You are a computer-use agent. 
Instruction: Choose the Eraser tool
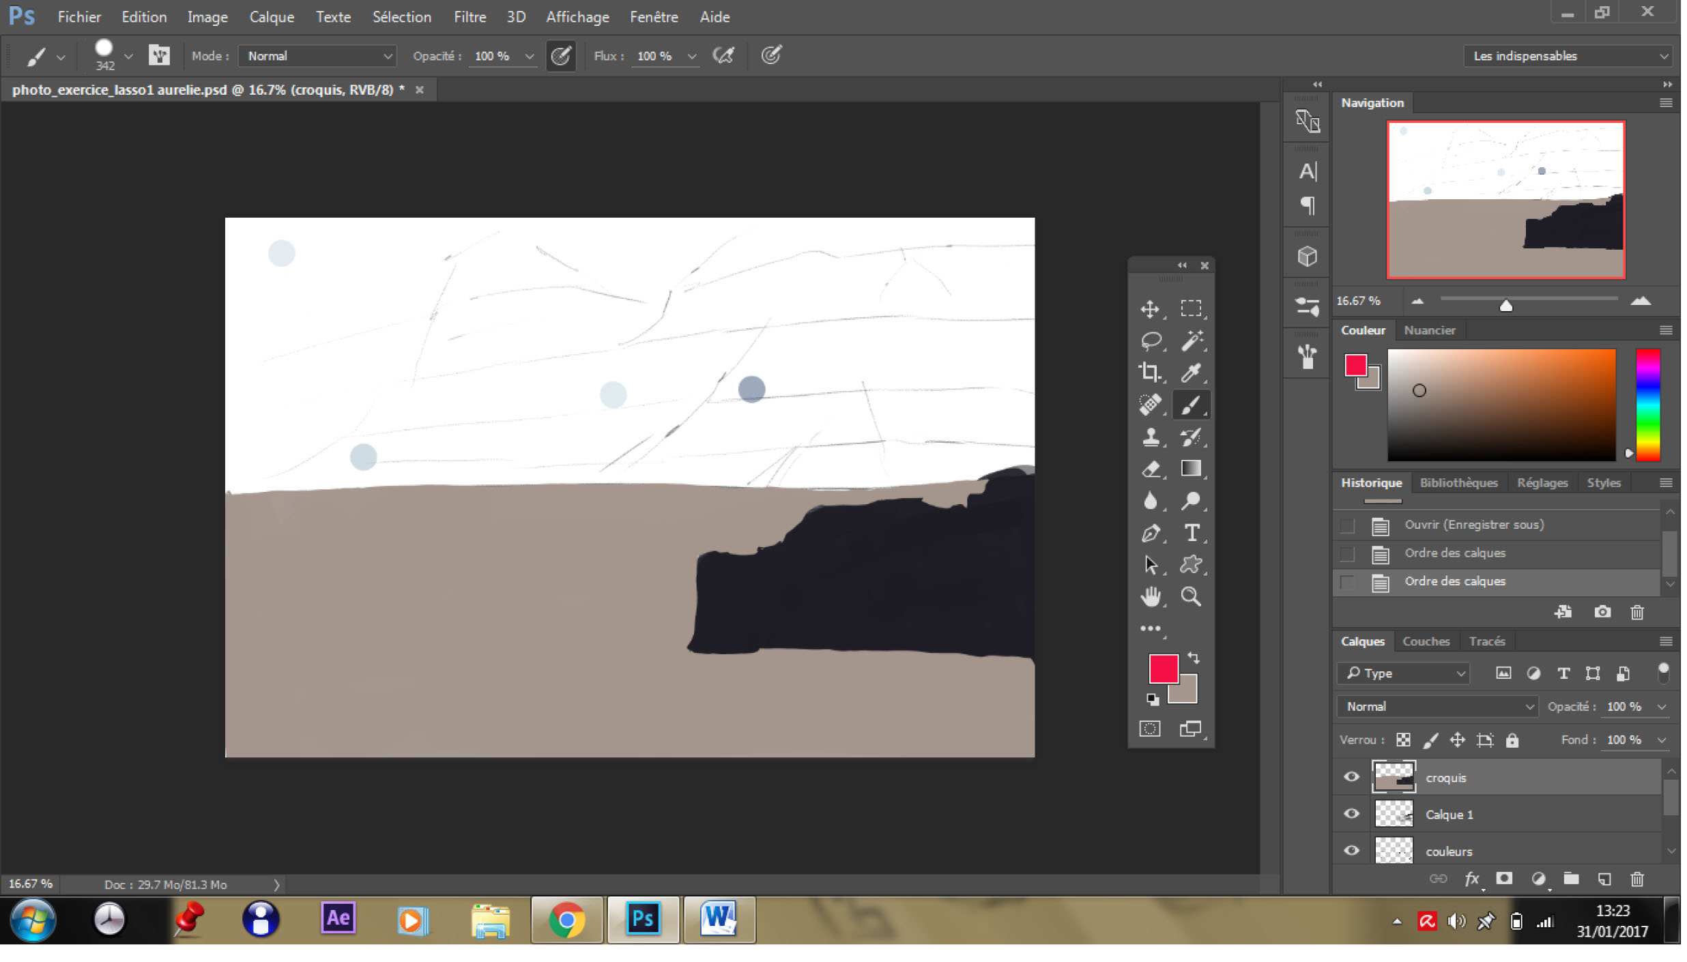pyautogui.click(x=1151, y=469)
